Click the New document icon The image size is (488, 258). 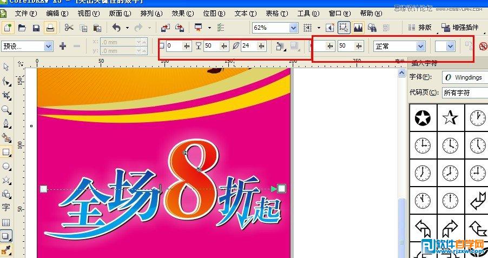(8, 28)
